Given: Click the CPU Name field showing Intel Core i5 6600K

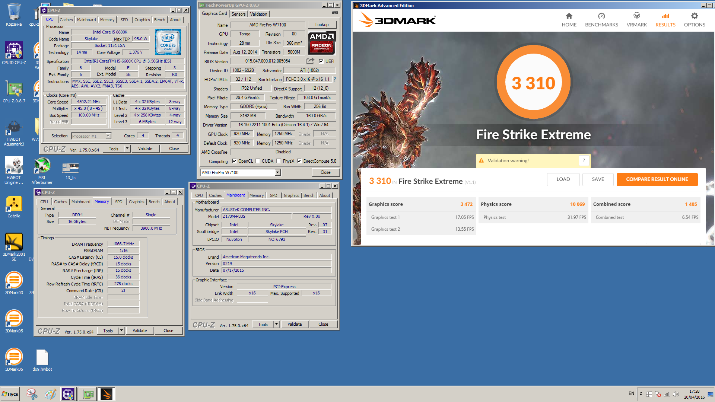Looking at the screenshot, I should pos(110,32).
